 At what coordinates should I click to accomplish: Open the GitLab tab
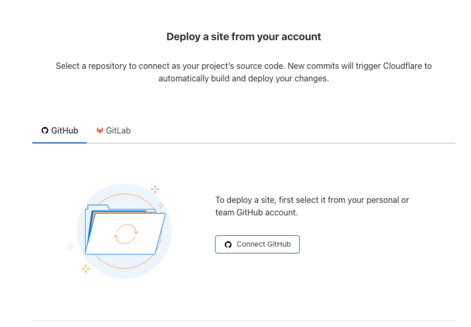[x=113, y=131]
